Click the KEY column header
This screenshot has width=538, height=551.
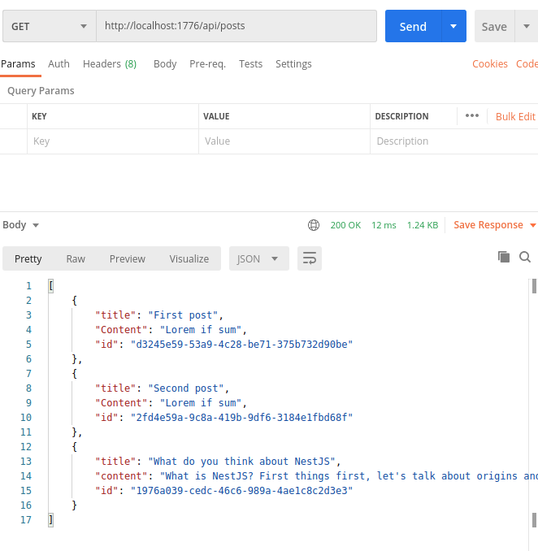pyautogui.click(x=39, y=116)
